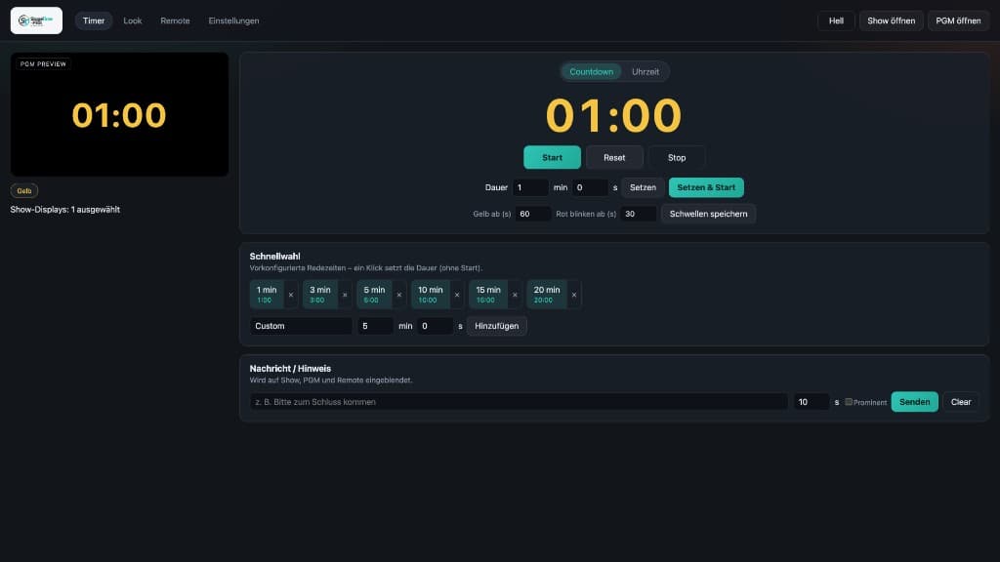Open the Timer tab
Viewport: 1000px width, 562px height.
[x=94, y=20]
